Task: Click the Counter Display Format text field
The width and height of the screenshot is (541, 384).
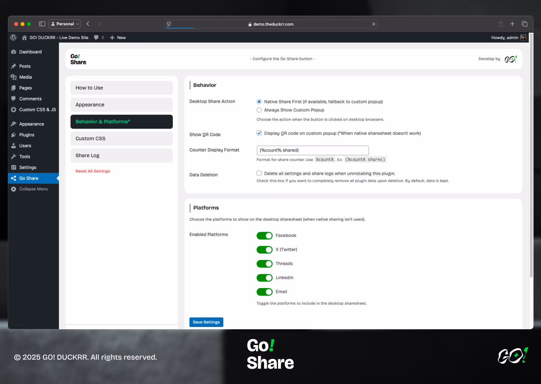Action: pos(313,150)
